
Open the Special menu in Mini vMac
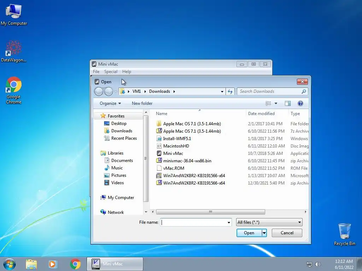tap(111, 72)
